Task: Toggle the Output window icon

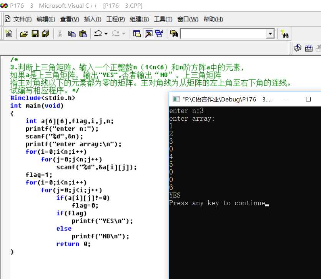Action: [149, 33]
